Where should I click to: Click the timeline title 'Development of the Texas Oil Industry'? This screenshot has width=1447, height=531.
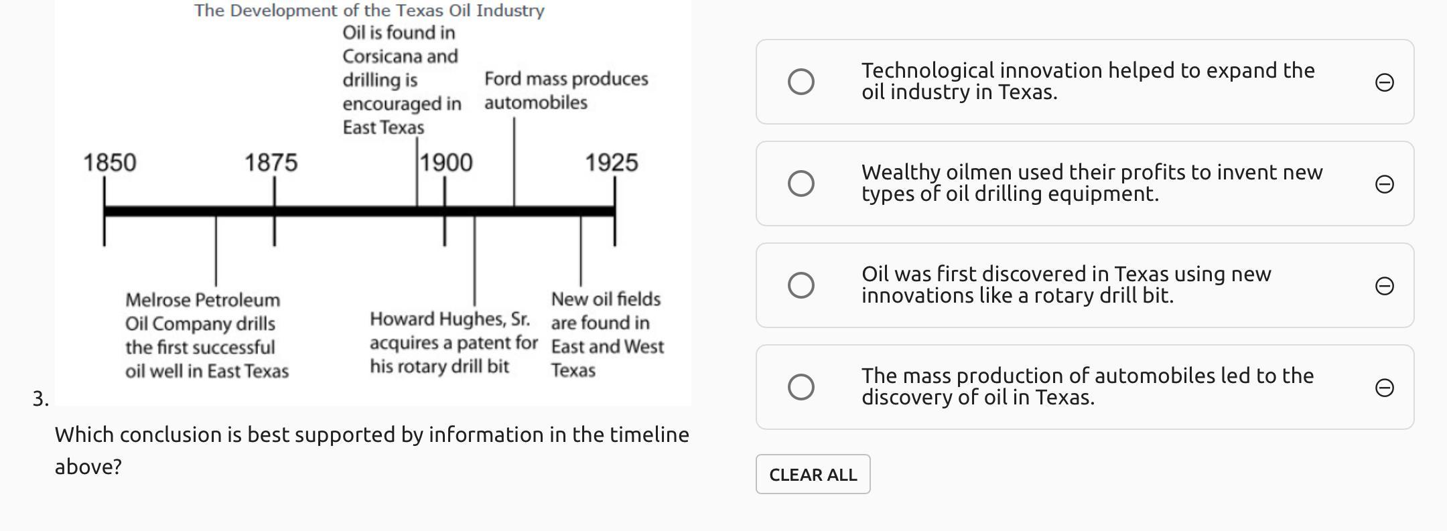tap(369, 11)
